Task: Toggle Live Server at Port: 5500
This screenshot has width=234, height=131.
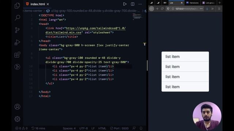Action: (119, 128)
